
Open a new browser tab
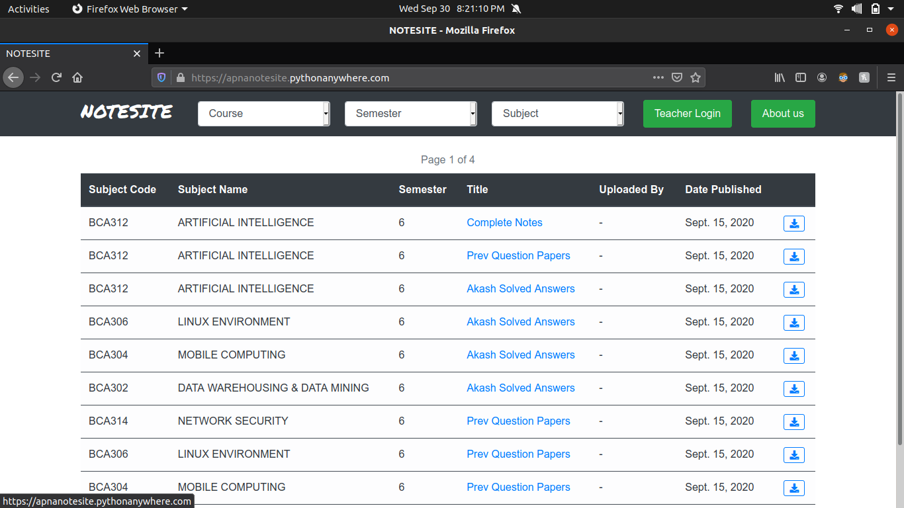[x=159, y=54]
